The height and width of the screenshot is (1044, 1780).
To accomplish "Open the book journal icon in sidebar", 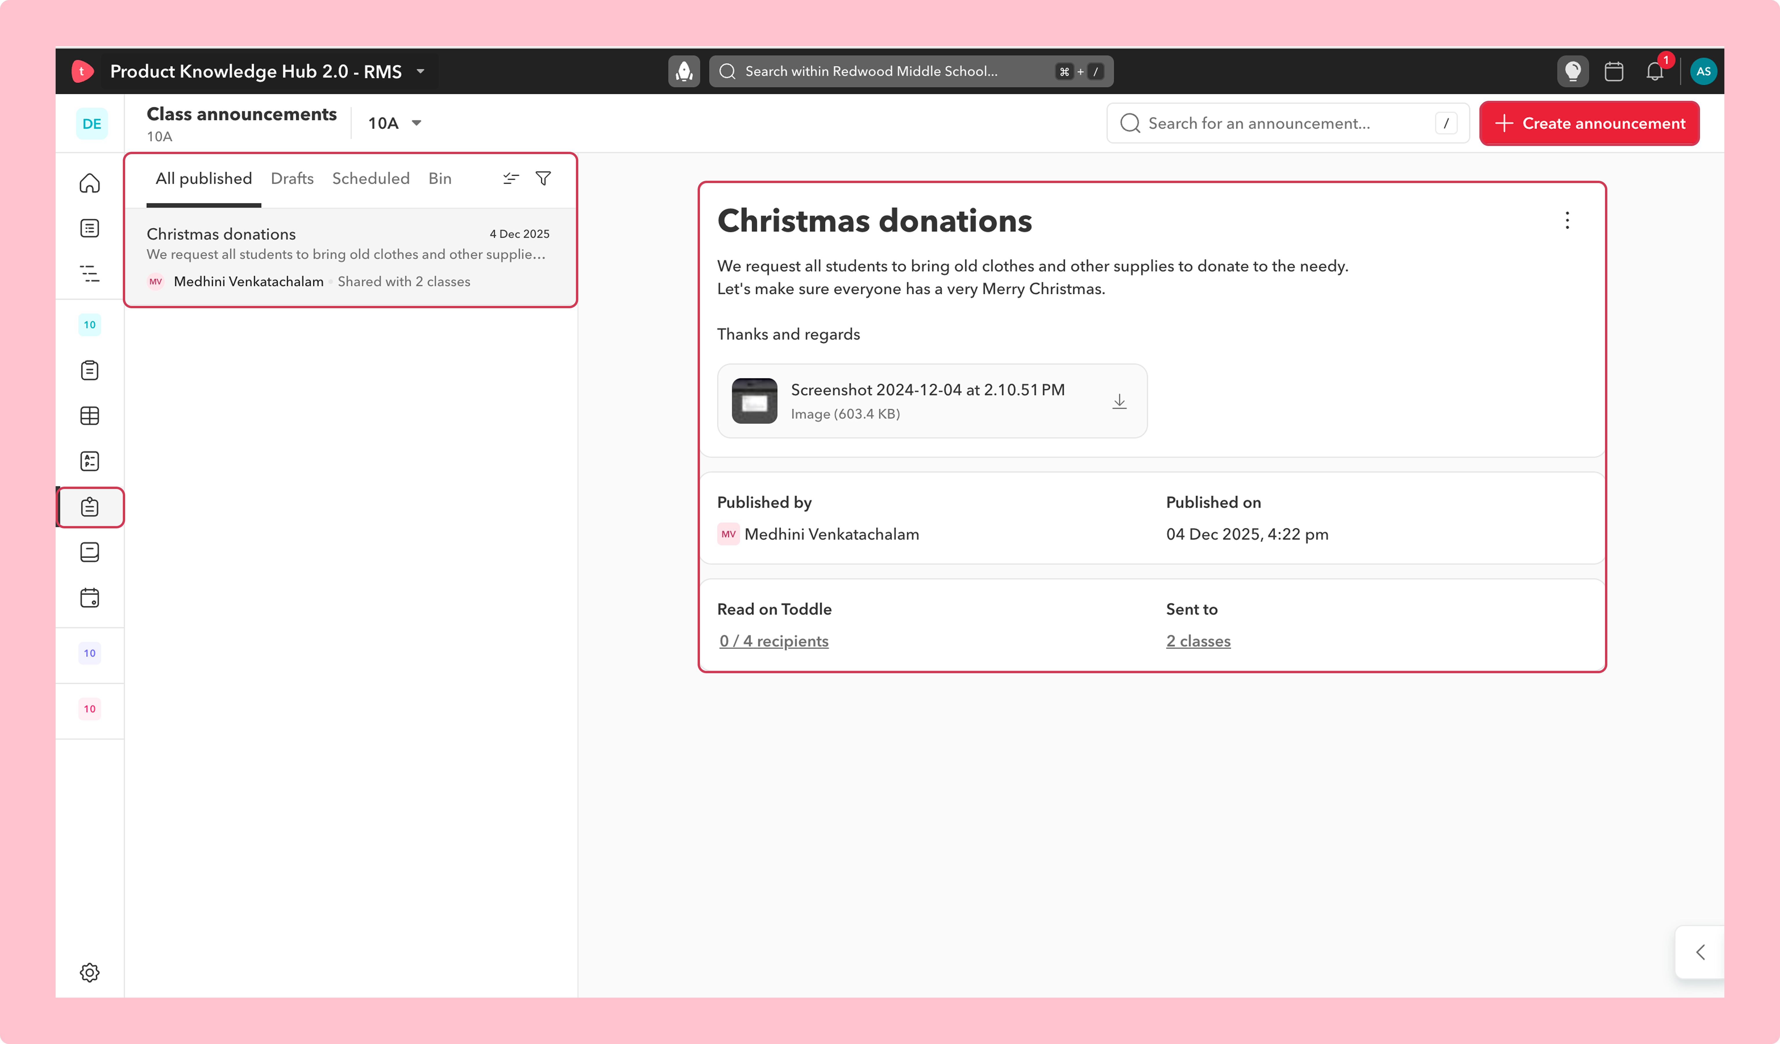I will [90, 552].
